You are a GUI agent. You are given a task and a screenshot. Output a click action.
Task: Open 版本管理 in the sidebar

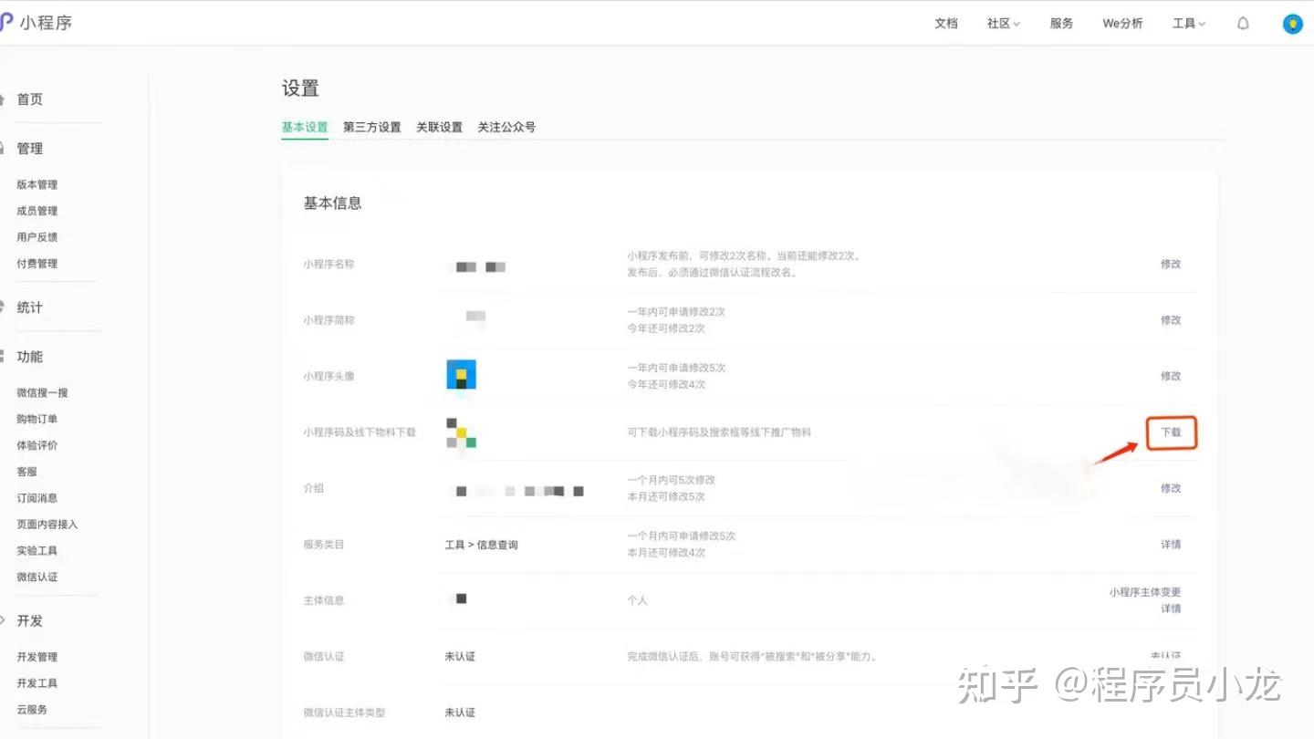tap(36, 184)
